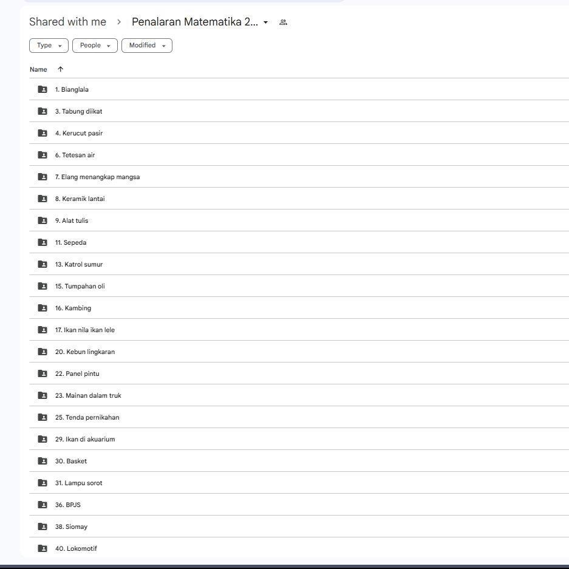Screen dimensions: 569x569
Task: Click the shared folder icon for 6. Tetesan air
Action: pyautogui.click(x=43, y=155)
